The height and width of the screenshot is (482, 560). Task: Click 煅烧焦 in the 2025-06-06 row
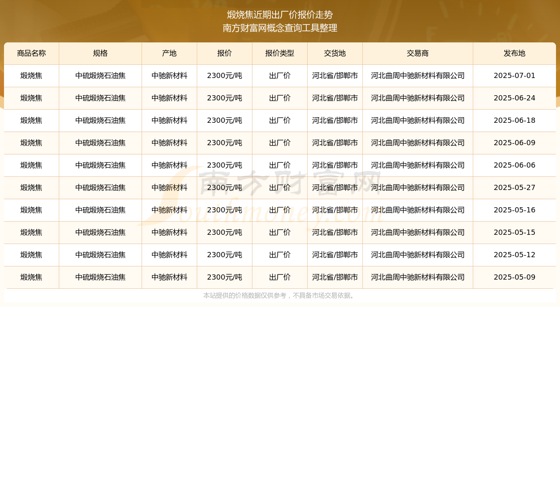pyautogui.click(x=32, y=165)
